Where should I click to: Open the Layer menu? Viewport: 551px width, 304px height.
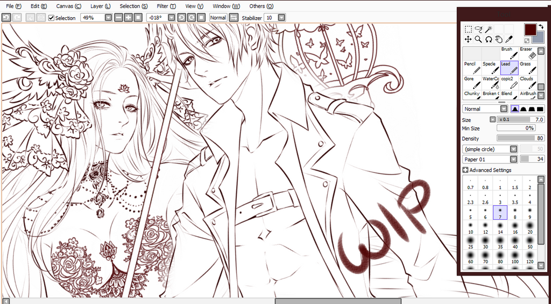click(101, 6)
